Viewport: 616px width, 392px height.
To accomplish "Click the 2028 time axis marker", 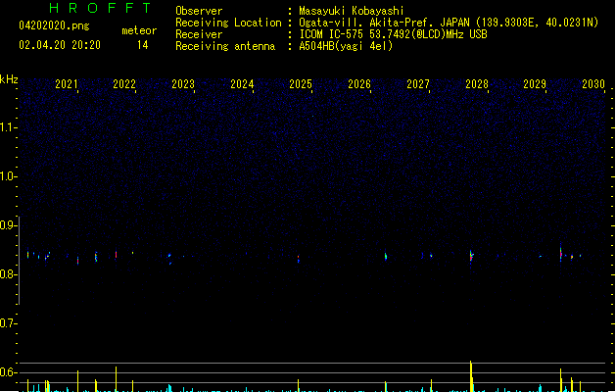I will click(x=477, y=84).
